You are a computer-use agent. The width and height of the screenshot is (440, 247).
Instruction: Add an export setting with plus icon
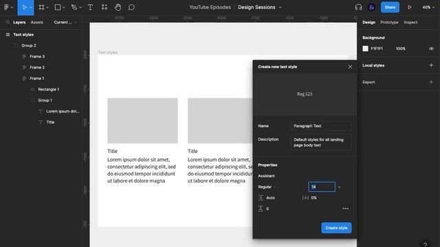[431, 82]
